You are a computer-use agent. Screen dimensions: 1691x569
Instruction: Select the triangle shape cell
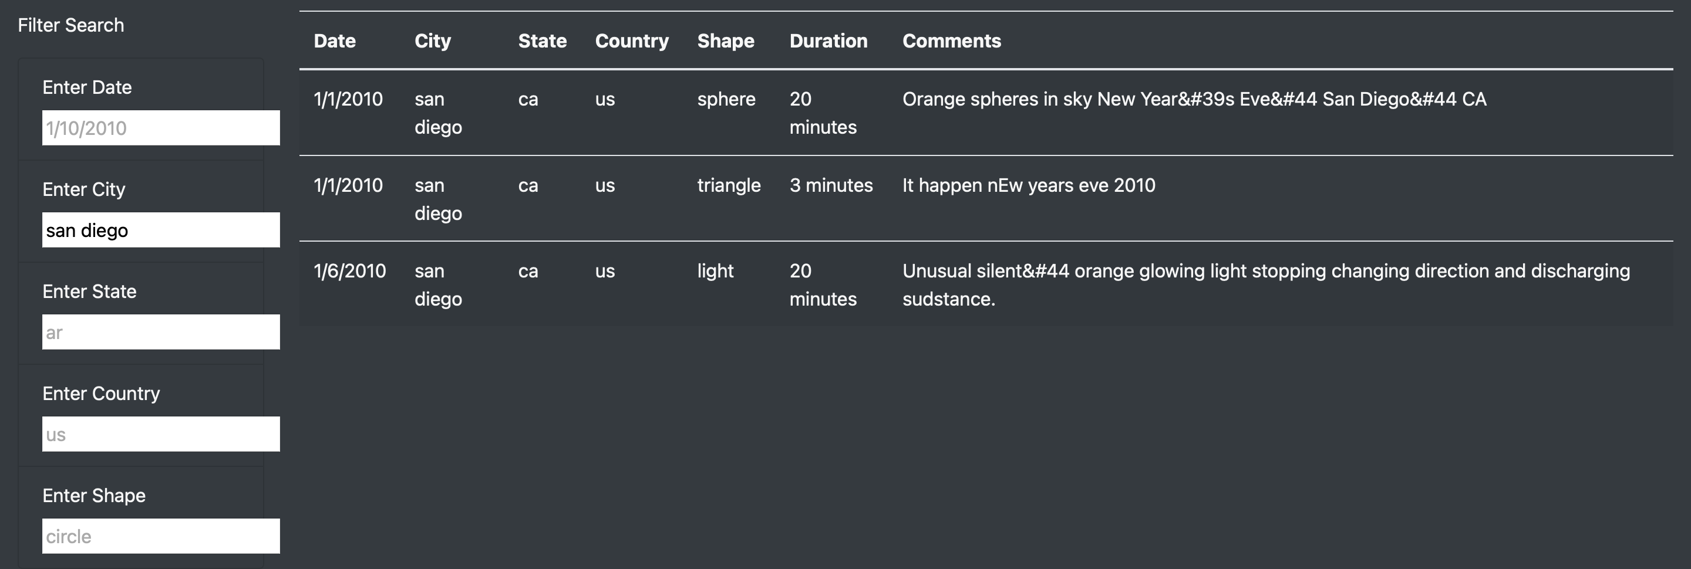point(729,185)
